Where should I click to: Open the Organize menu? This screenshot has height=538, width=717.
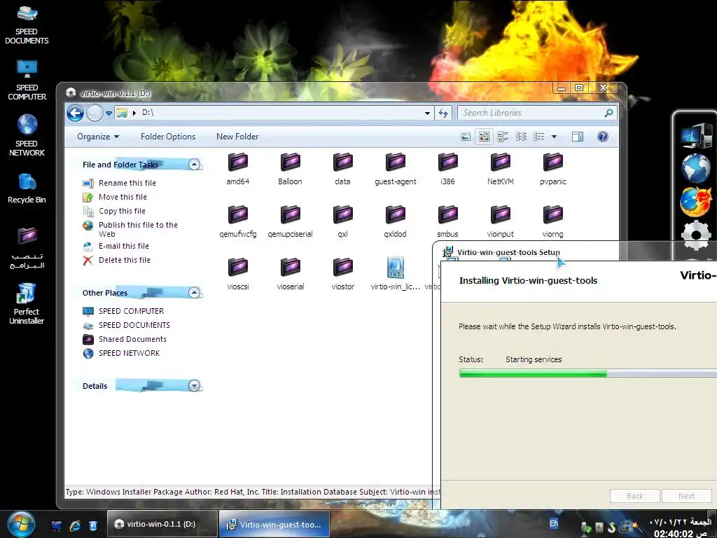(98, 137)
